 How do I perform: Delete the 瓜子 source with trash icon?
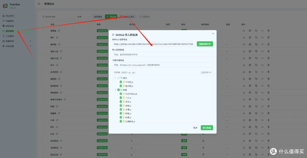click(269, 65)
